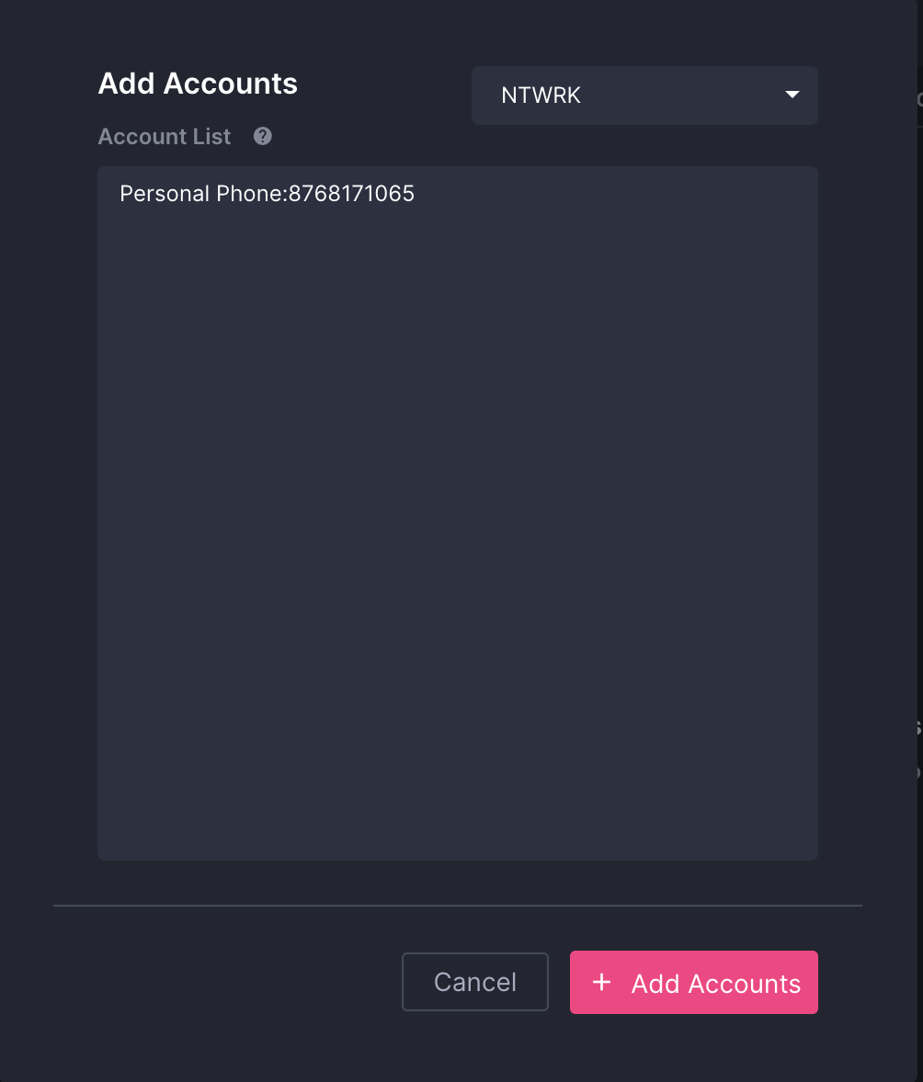The image size is (923, 1082).
Task: Click the phone number 8768171065
Action: click(x=351, y=194)
